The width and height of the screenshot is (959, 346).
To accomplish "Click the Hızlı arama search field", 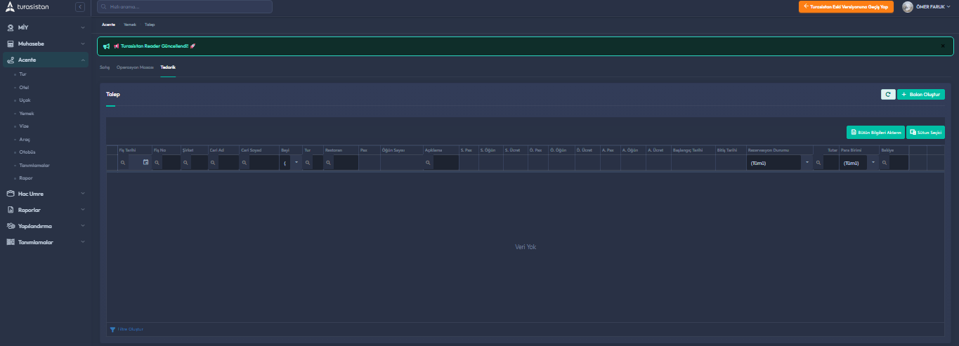I will pyautogui.click(x=185, y=7).
